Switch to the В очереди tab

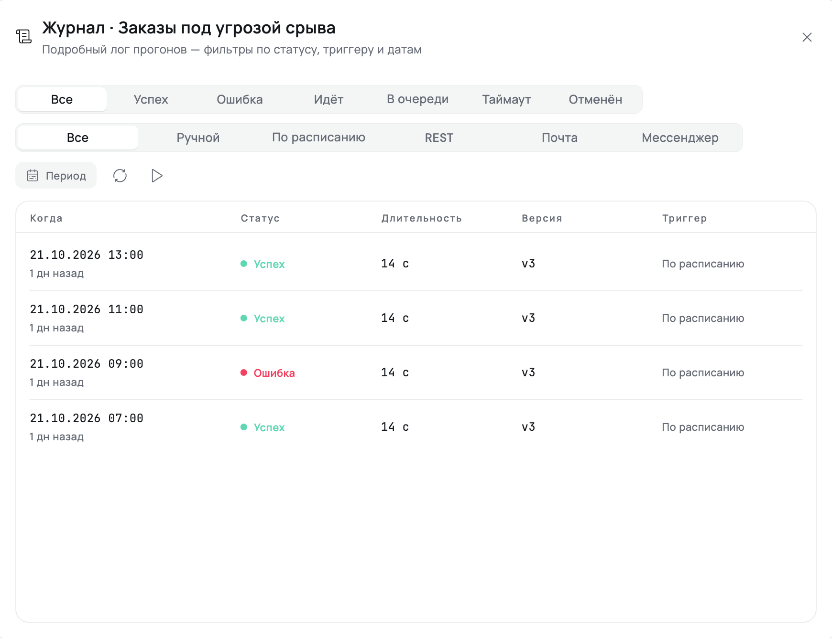pos(418,99)
